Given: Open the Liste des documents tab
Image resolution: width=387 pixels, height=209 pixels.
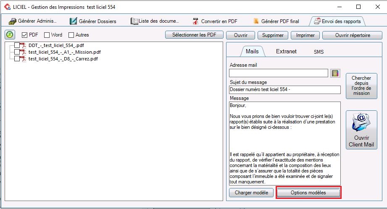Looking at the screenshot, I should pyautogui.click(x=155, y=21).
